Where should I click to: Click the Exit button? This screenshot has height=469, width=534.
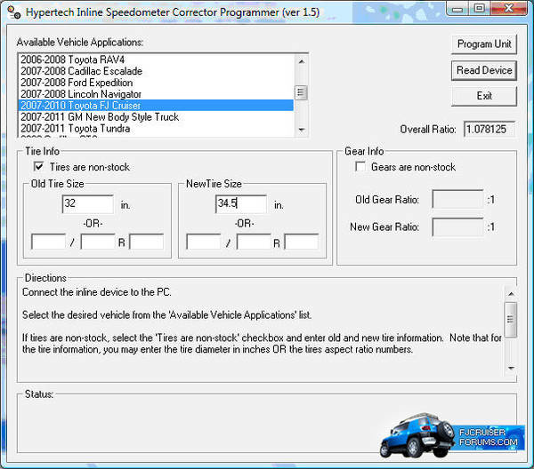click(484, 96)
